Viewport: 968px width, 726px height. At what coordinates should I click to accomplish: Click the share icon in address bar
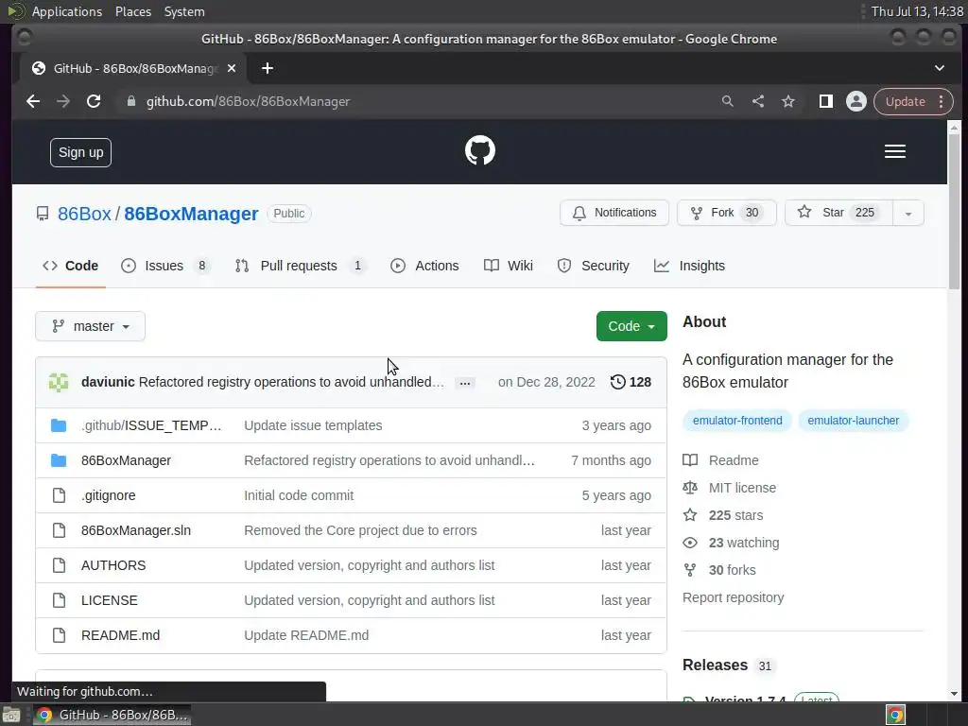coord(758,101)
